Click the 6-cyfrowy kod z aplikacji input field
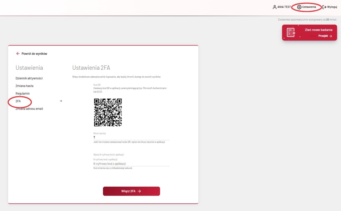Viewport: 341px width, 211px height. point(132,164)
